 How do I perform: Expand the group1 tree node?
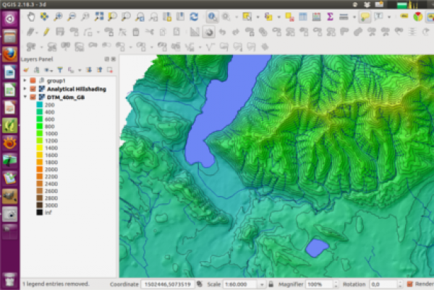[25, 80]
